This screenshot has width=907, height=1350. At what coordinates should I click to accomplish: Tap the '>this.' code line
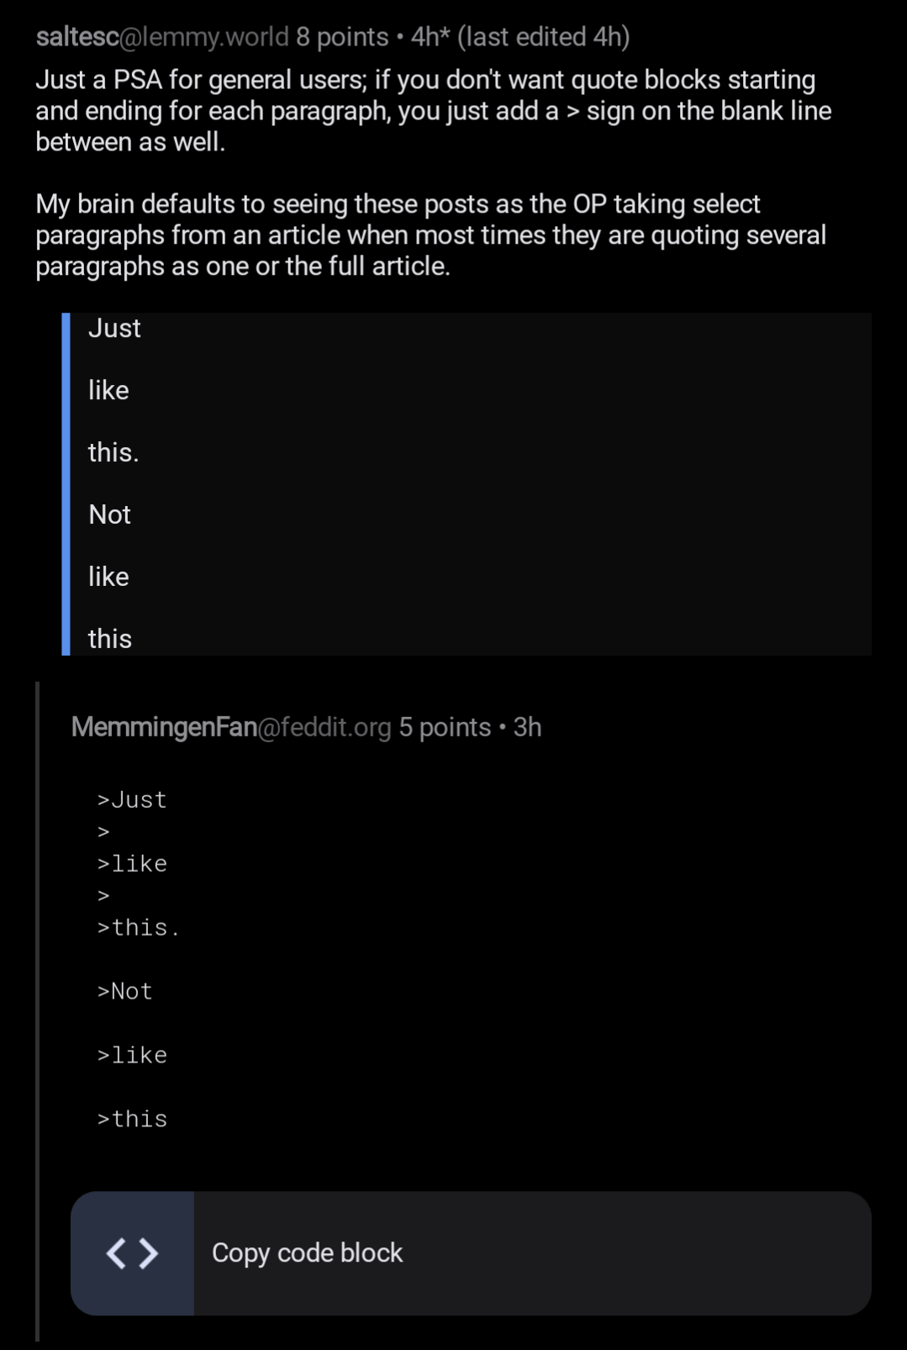139,928
